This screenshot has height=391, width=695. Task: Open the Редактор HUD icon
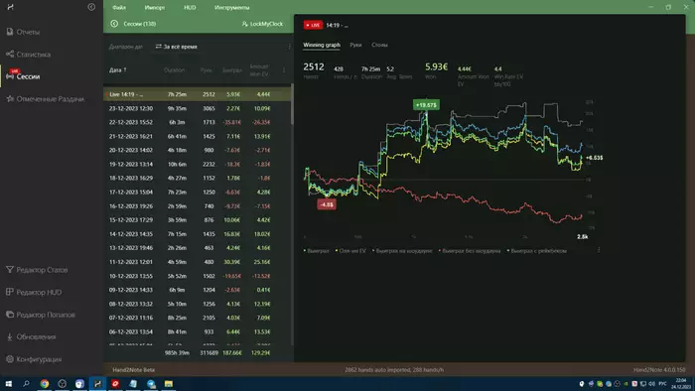click(x=10, y=292)
